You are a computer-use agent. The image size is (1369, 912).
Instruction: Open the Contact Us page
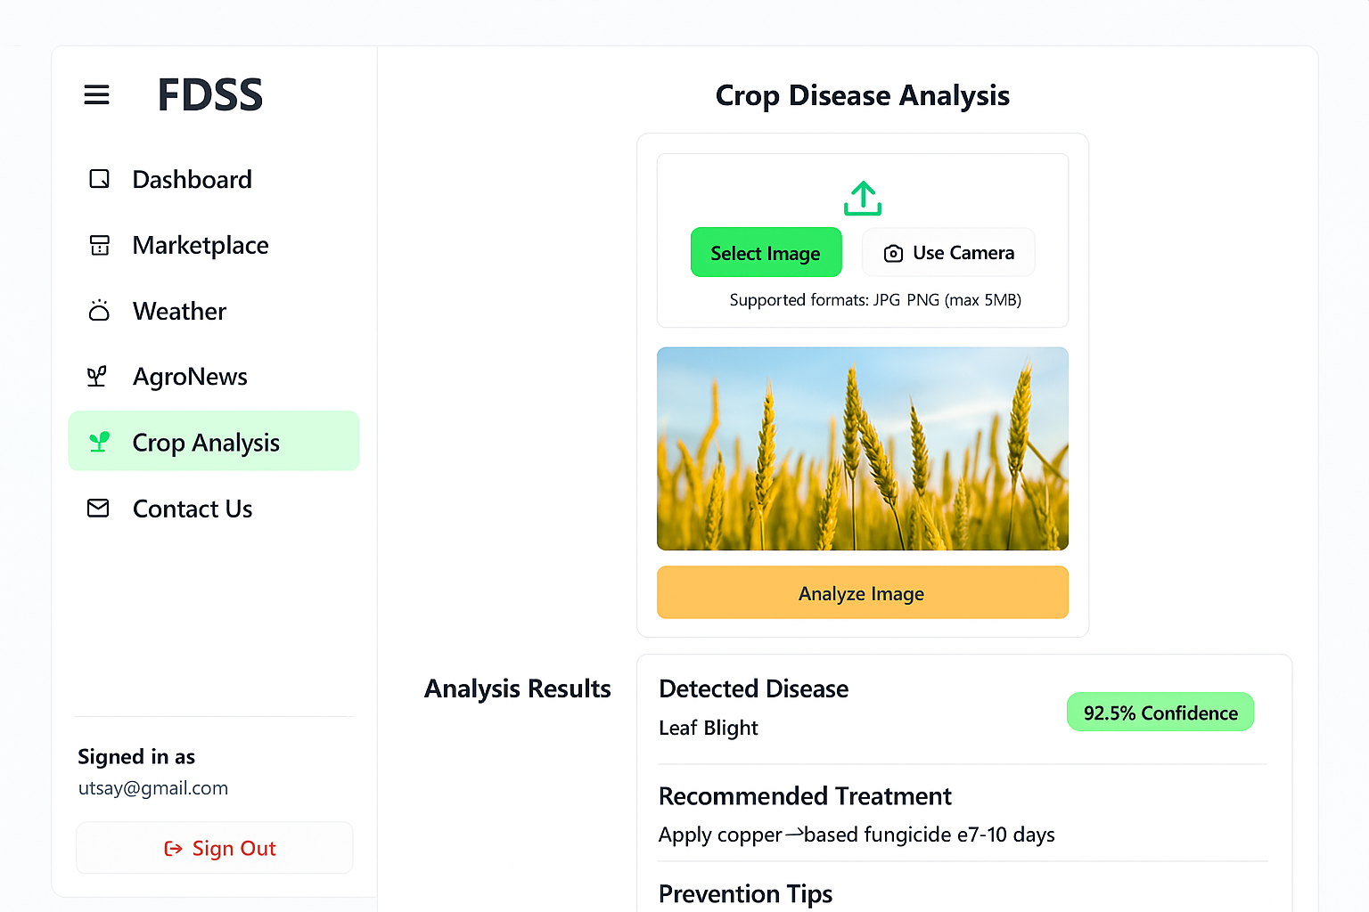(x=193, y=509)
